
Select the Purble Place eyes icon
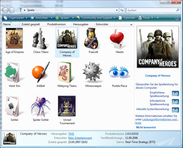[x=119, y=72]
